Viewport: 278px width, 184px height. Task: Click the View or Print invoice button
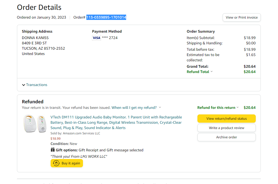point(241,18)
